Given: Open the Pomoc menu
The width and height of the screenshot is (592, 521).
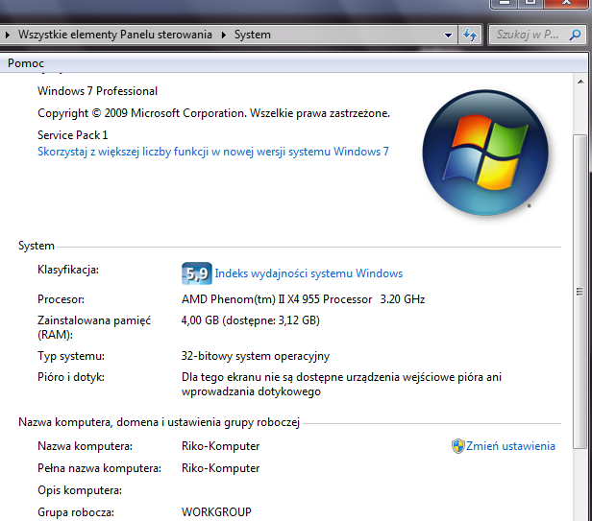Looking at the screenshot, I should point(26,63).
